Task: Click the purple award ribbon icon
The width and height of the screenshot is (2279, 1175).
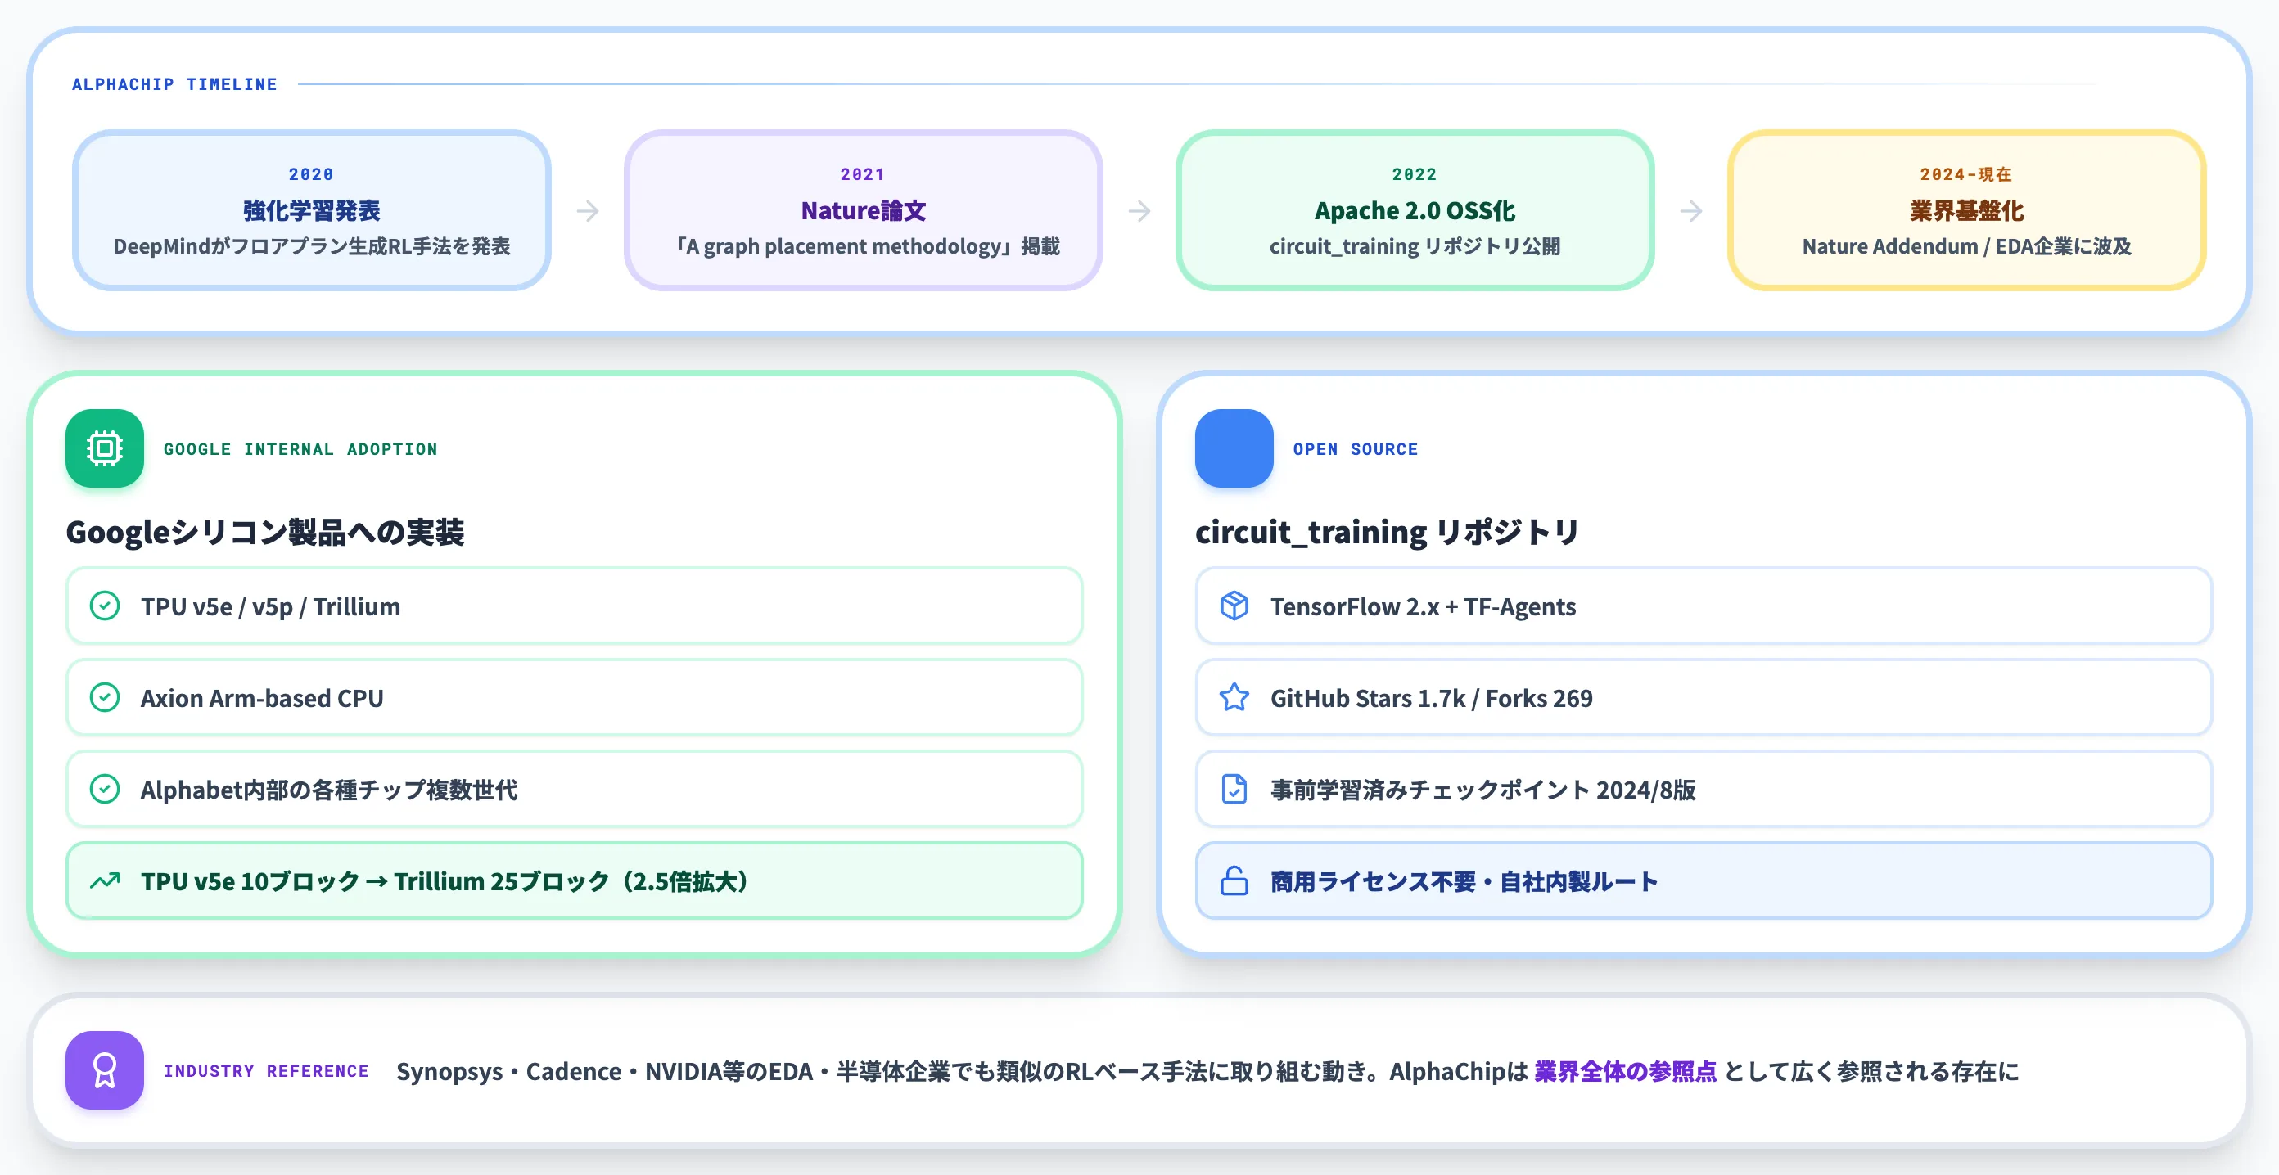Action: tap(105, 1069)
